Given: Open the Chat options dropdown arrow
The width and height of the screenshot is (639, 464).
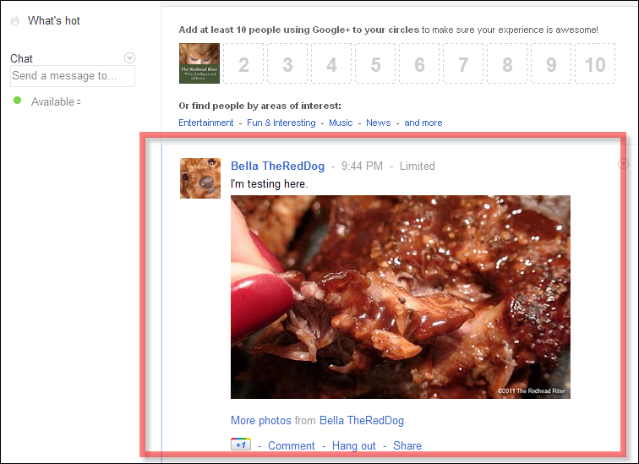Looking at the screenshot, I should click(129, 58).
